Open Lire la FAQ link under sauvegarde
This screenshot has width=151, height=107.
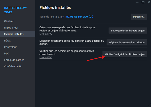(46, 34)
